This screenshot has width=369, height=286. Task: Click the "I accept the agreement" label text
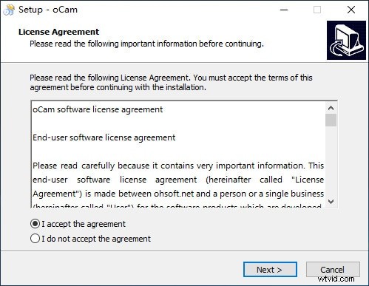[x=84, y=224]
